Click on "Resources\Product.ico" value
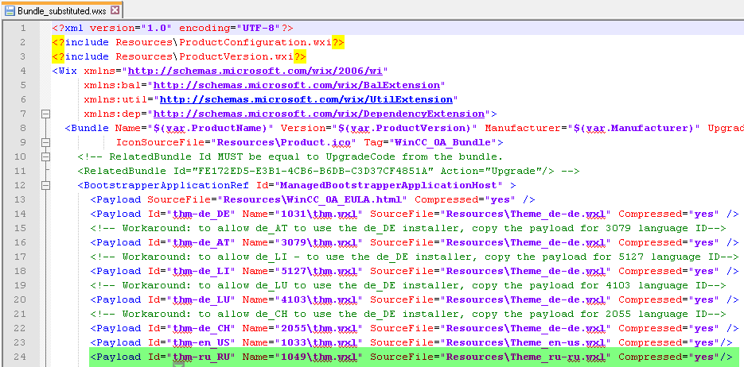This screenshot has height=367, width=744. [x=284, y=142]
